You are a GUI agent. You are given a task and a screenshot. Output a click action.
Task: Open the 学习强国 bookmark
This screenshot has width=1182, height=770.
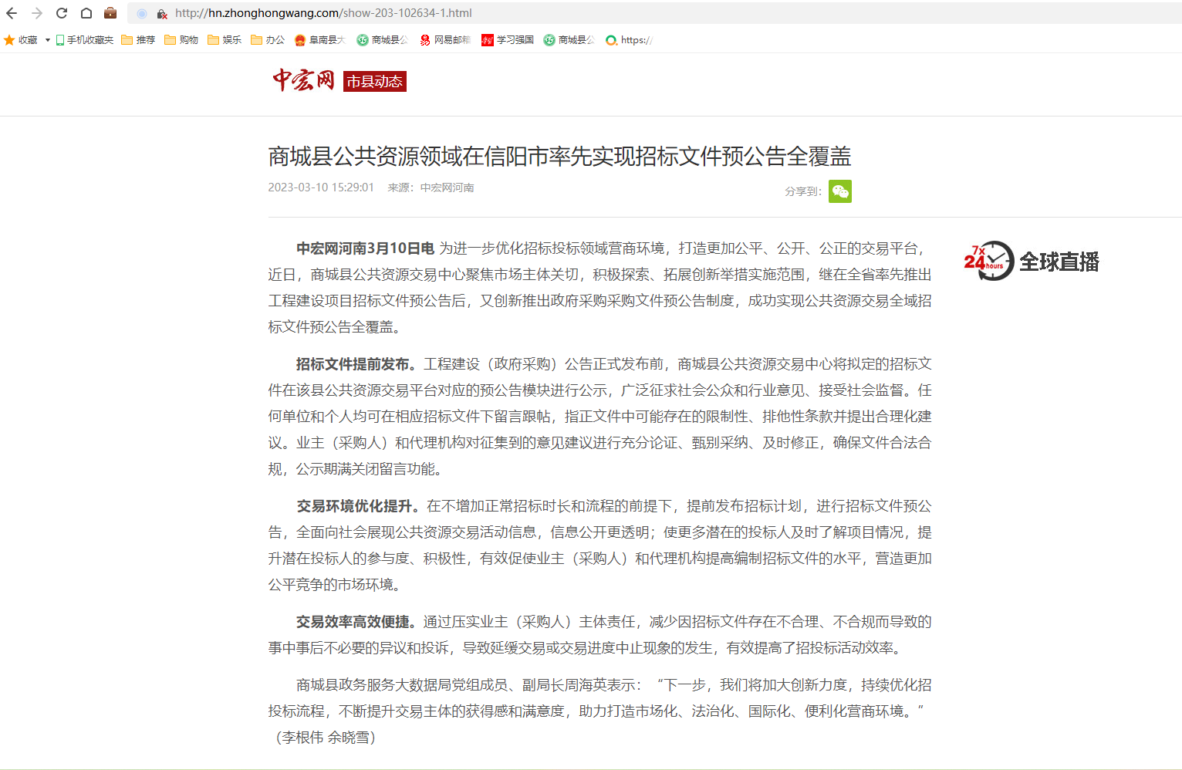pyautogui.click(x=508, y=40)
